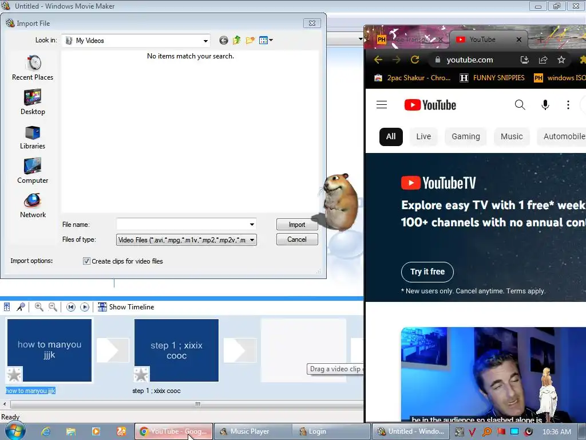Select the Music filter chip
This screenshot has width=586, height=440.
512,136
